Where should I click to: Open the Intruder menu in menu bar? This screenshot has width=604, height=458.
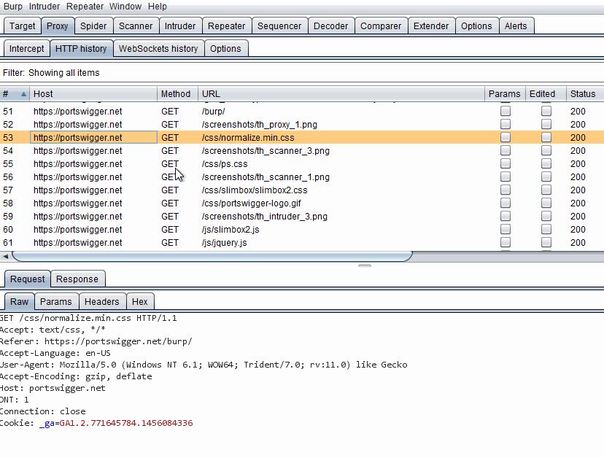pyautogui.click(x=44, y=7)
